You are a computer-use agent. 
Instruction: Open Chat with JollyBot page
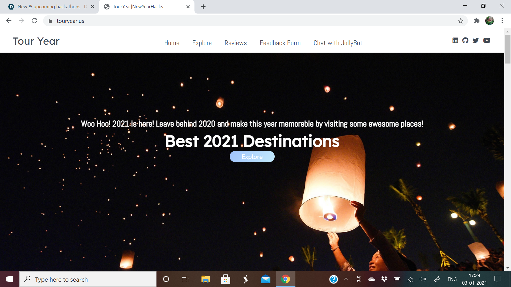(x=338, y=43)
